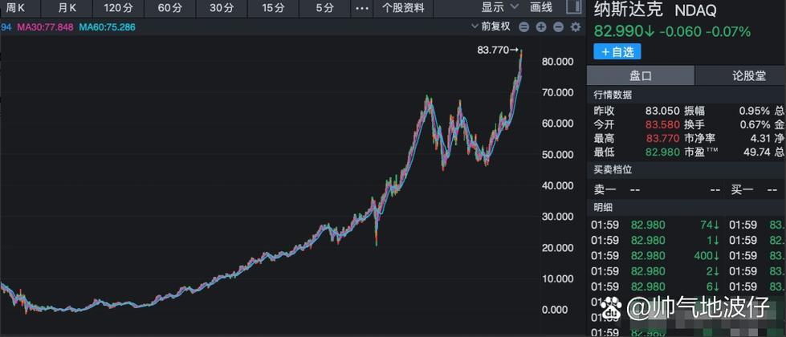Select the 5分 timeframe
Screen dimensions: 786x337
tap(324, 8)
